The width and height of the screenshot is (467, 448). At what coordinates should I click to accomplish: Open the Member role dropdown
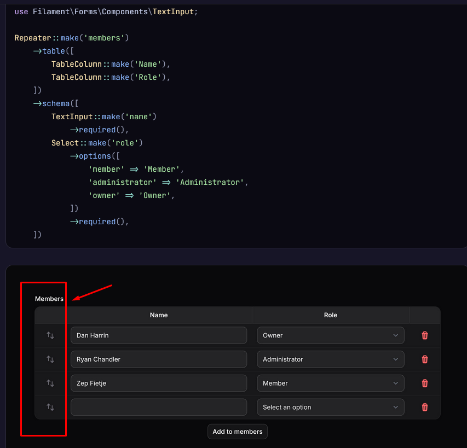pyautogui.click(x=331, y=383)
